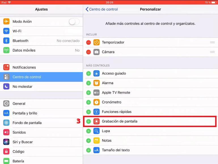The width and height of the screenshot is (218, 164).
Task: Tap the Wi-Fi signal in status bar
Action: [9, 2]
